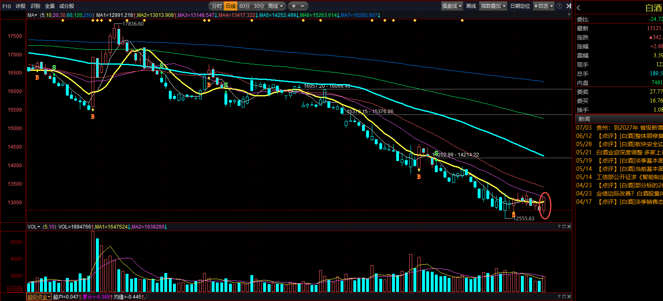The width and height of the screenshot is (663, 301).
Task: Open the 成分股 constituent stocks tab
Action: tap(67, 6)
